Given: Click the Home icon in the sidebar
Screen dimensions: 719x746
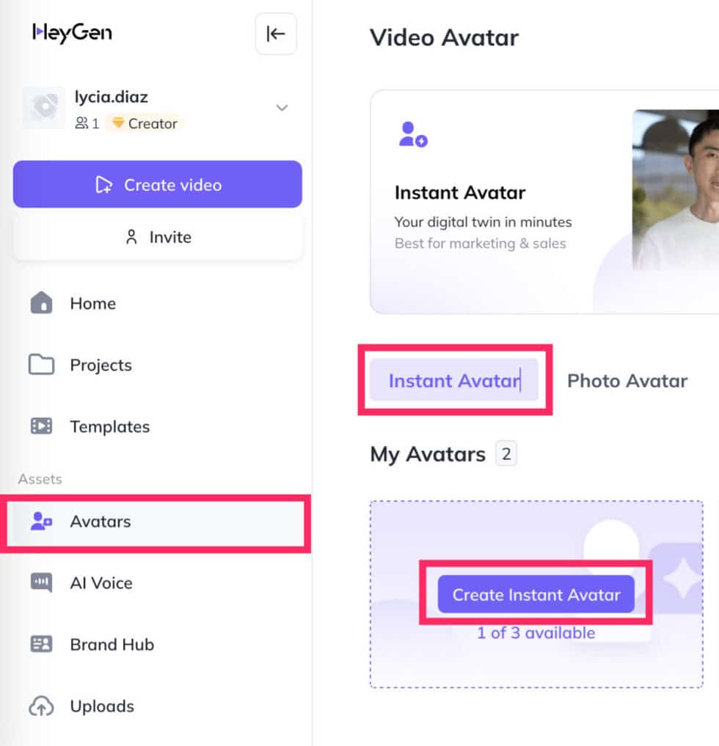Looking at the screenshot, I should pos(42,303).
